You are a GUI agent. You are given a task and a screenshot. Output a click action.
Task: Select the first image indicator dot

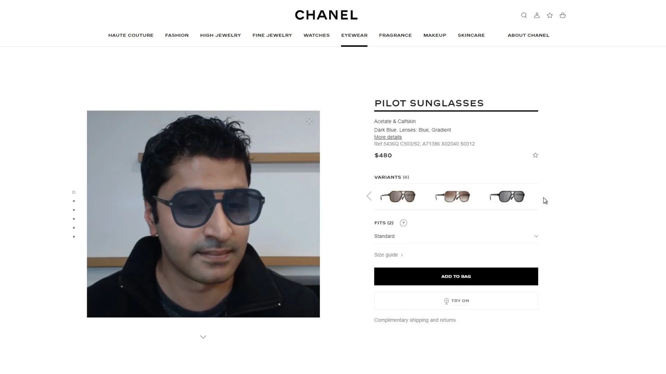pos(74,192)
